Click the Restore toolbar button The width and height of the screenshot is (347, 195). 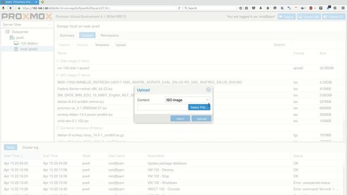point(65,45)
